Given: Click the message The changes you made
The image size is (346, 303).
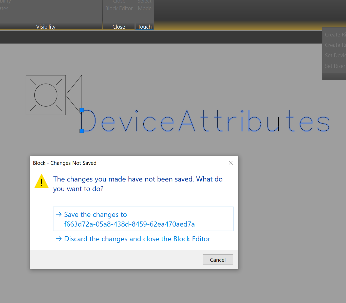Looking at the screenshot, I should (138, 184).
